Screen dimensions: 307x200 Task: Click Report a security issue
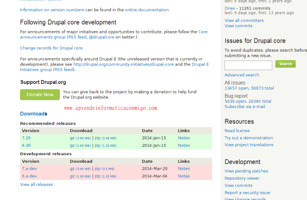(x=247, y=193)
